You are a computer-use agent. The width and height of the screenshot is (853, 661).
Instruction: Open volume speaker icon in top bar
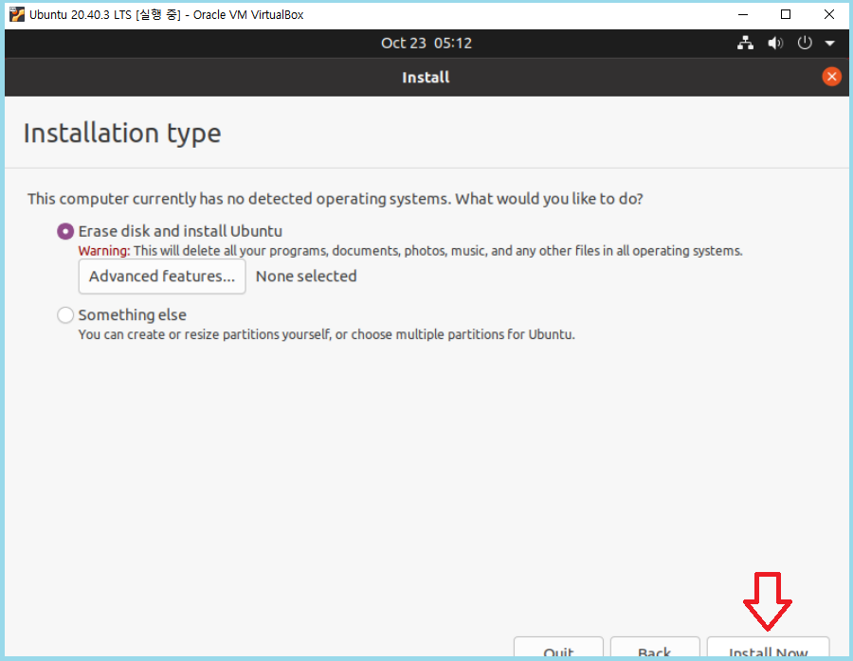[x=775, y=43]
